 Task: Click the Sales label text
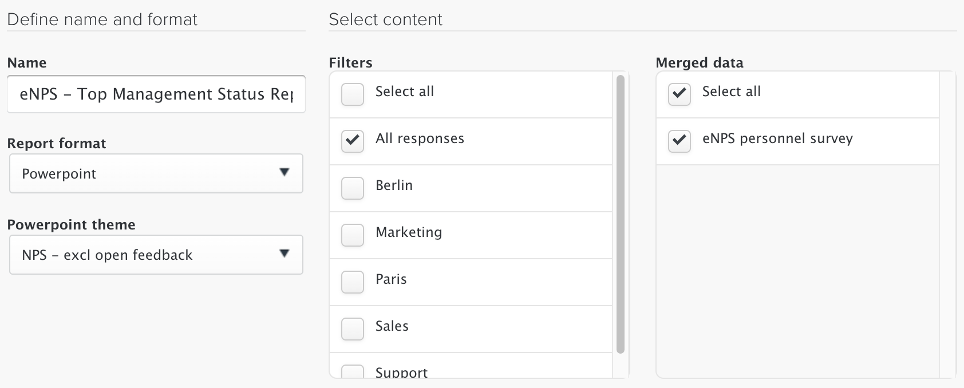click(x=392, y=326)
